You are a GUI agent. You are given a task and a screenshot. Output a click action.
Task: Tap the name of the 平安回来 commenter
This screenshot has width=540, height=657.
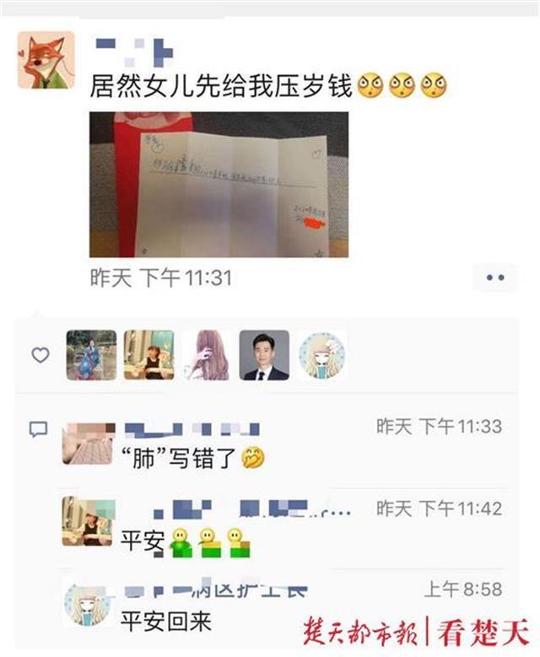[216, 589]
